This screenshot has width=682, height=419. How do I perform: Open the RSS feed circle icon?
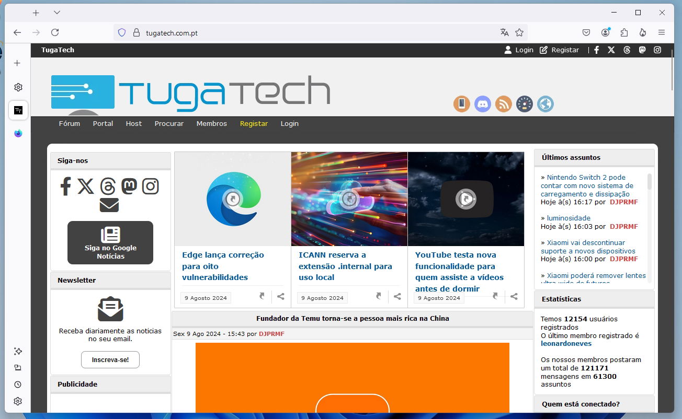[504, 104]
